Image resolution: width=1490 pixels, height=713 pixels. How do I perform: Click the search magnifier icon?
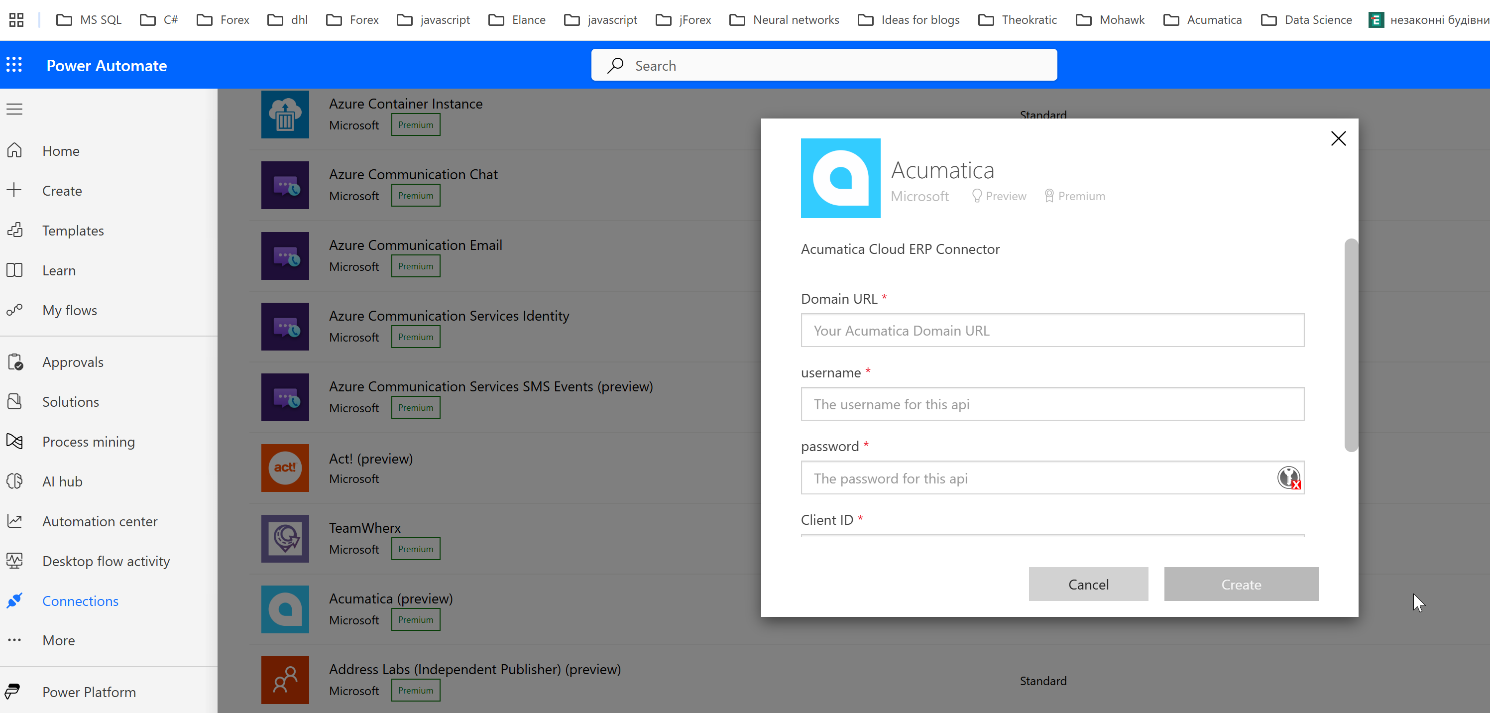[615, 65]
